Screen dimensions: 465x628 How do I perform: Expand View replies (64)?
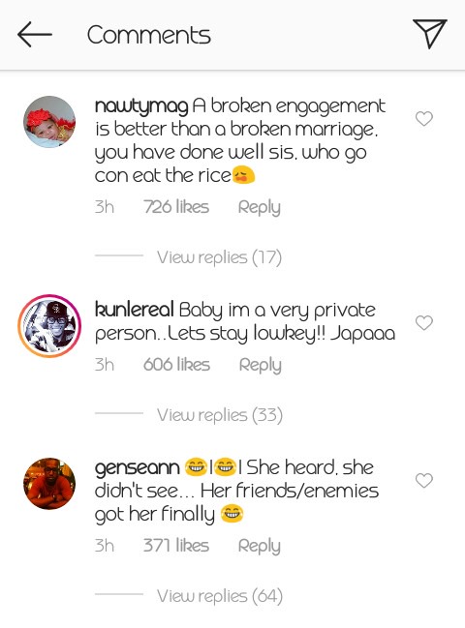220,596
